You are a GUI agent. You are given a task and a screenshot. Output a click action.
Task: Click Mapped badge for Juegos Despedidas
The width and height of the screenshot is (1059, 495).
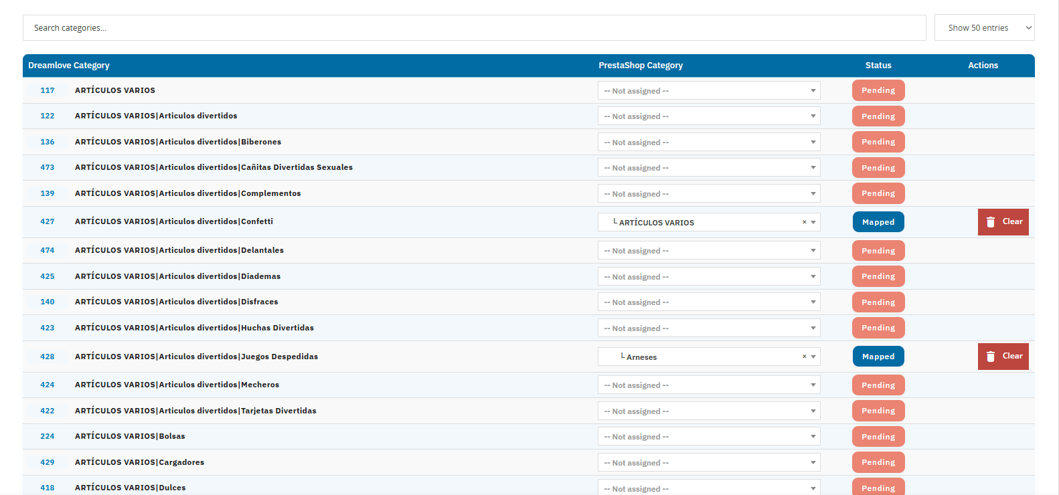[x=878, y=357]
